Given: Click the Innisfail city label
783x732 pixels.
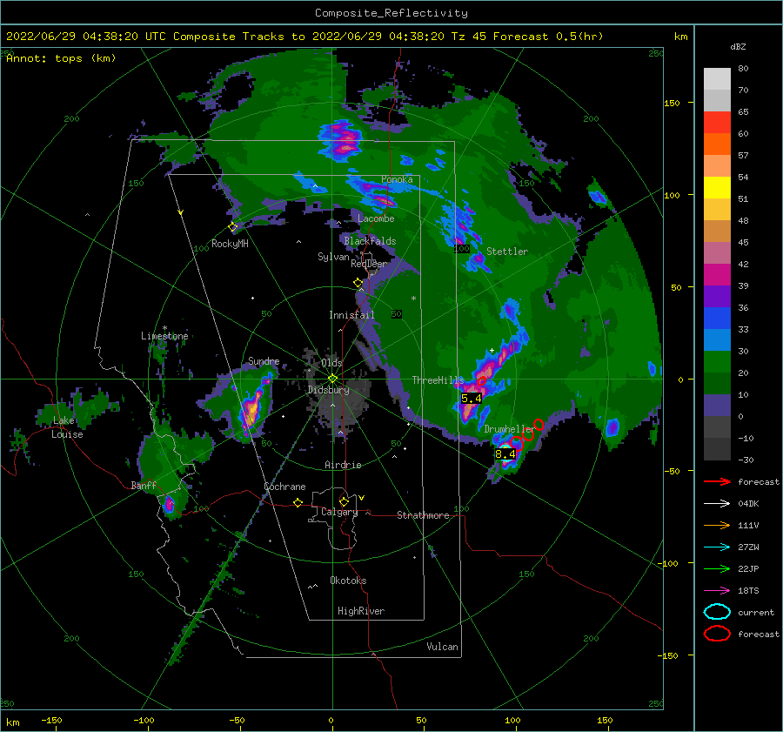Looking at the screenshot, I should pyautogui.click(x=351, y=315).
